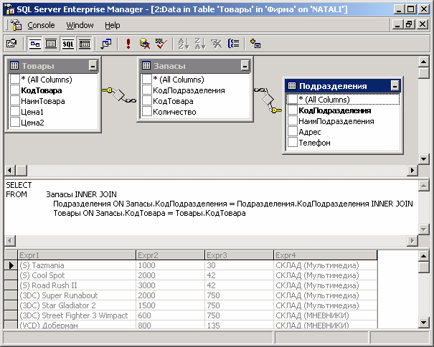This screenshot has width=434, height=347.
Task: Check НаимПодразделения column checkbox
Action: 292,121
